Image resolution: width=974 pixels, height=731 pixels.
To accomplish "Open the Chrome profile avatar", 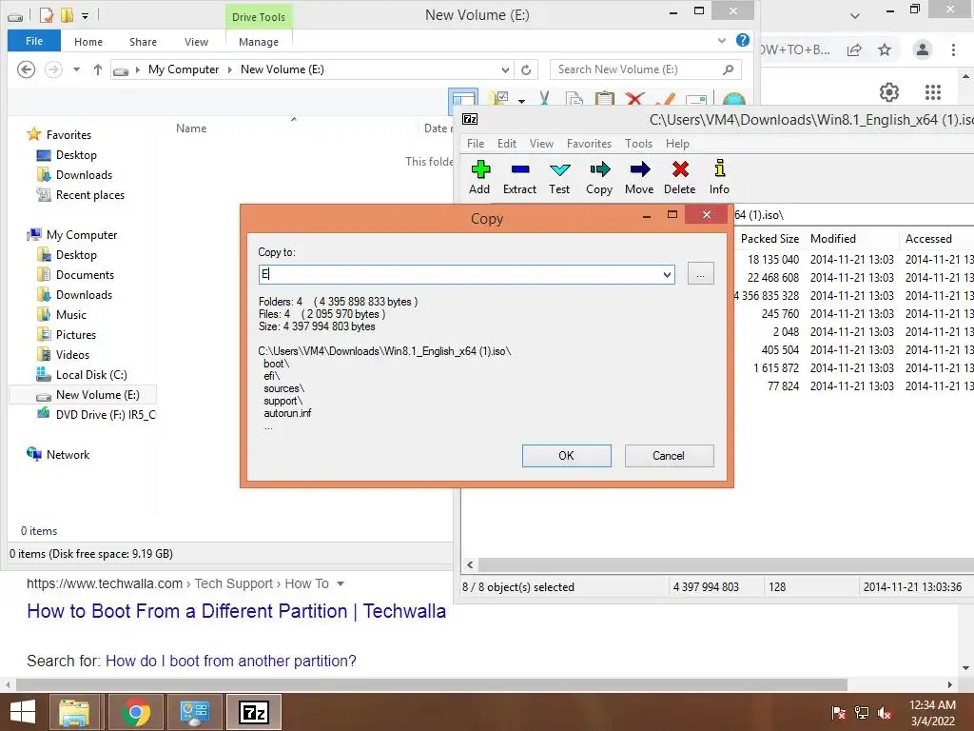I will (x=923, y=49).
